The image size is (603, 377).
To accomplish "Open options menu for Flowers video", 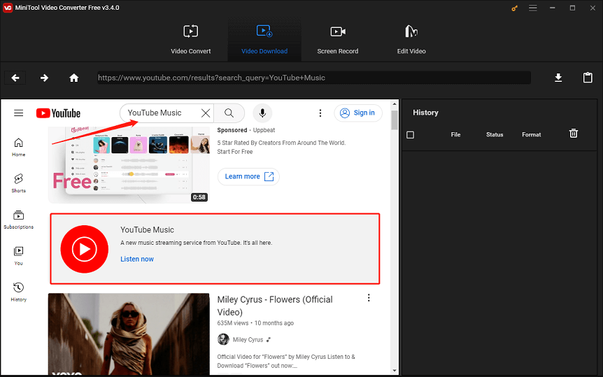I will [x=369, y=298].
